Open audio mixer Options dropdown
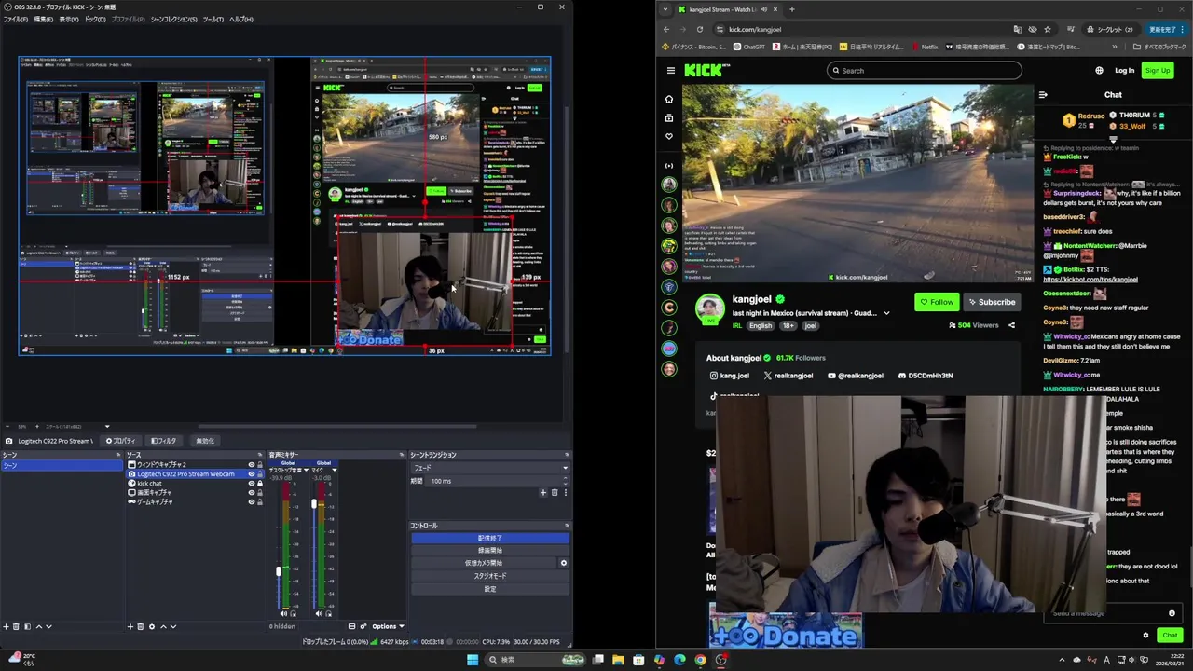 [388, 626]
